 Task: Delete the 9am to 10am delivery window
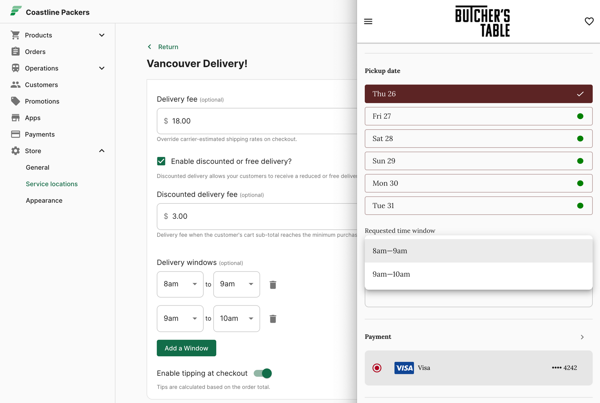coord(273,319)
